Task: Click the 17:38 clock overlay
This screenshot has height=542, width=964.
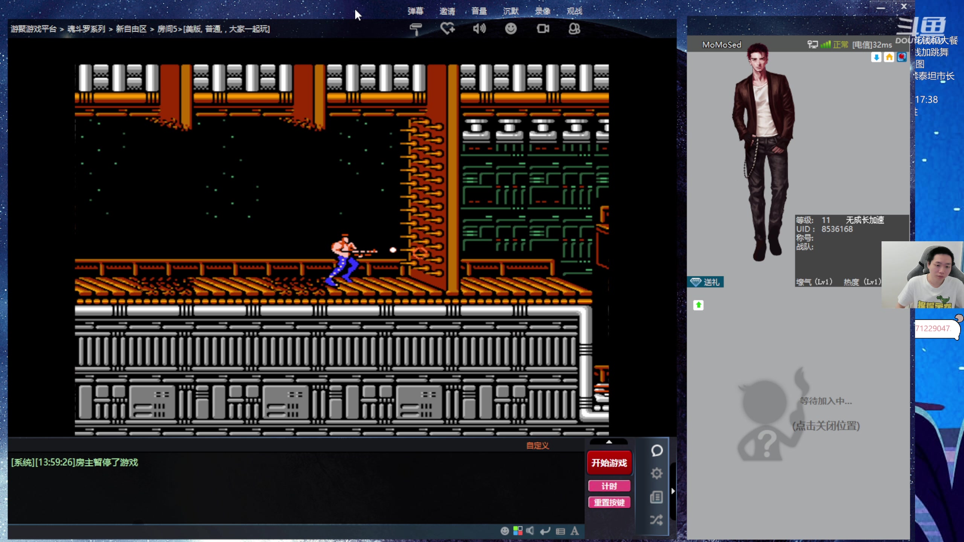Action: (926, 99)
